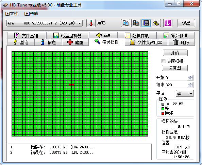Open the [F]文件 menu
Screen dimensions: 202x165
coord(12,14)
